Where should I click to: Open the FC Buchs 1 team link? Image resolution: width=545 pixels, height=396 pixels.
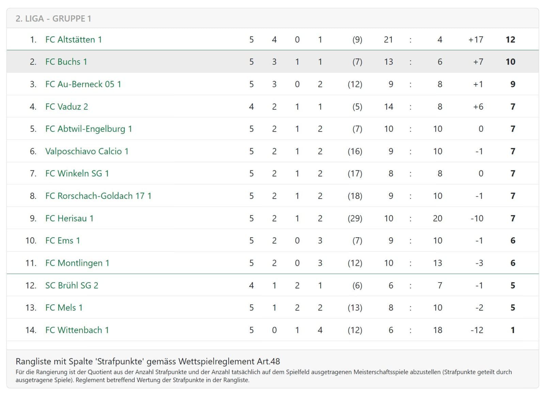click(66, 62)
